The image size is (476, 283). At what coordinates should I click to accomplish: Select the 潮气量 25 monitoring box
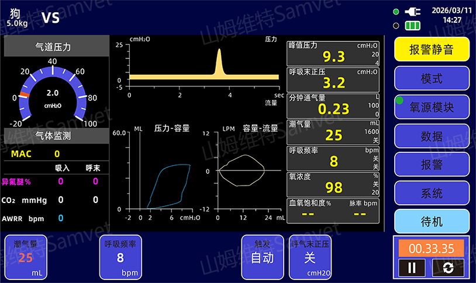(333, 132)
